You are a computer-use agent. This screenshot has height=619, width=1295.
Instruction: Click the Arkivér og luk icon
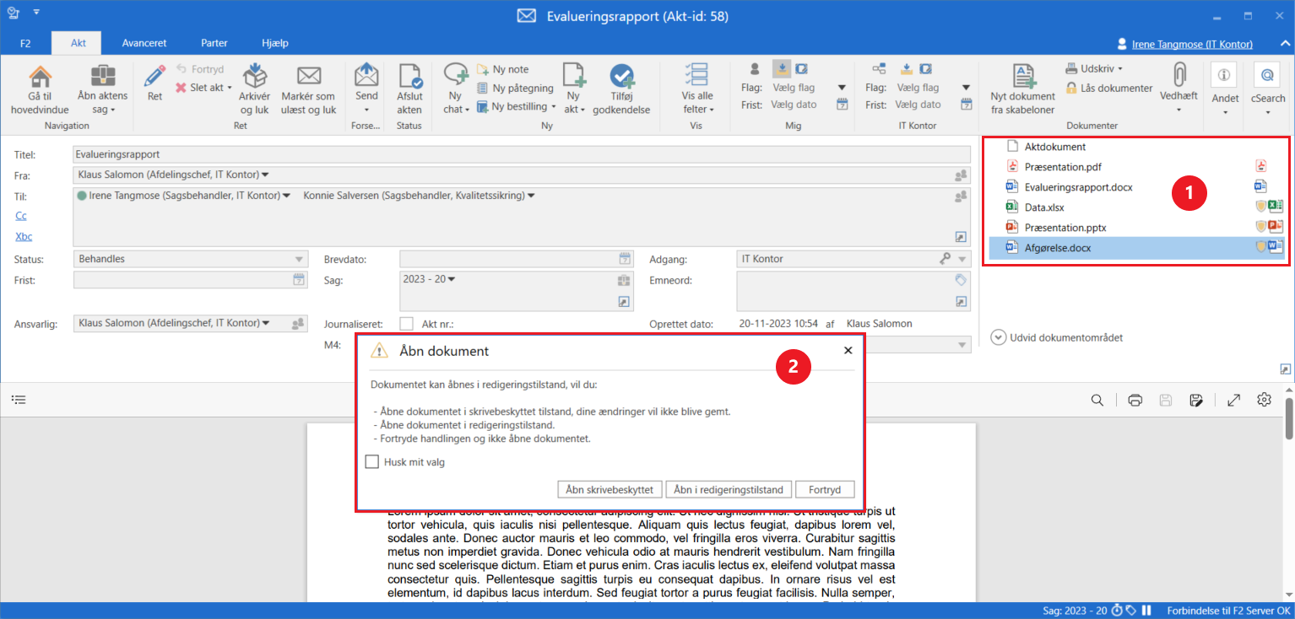point(254,78)
